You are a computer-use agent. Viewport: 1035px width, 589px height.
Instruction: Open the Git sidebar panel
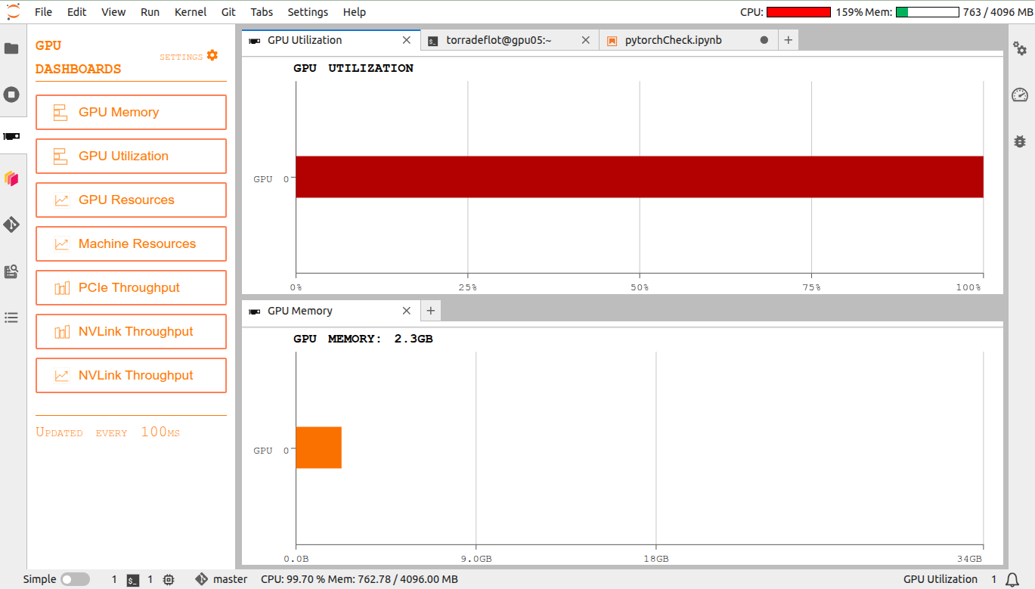point(11,225)
